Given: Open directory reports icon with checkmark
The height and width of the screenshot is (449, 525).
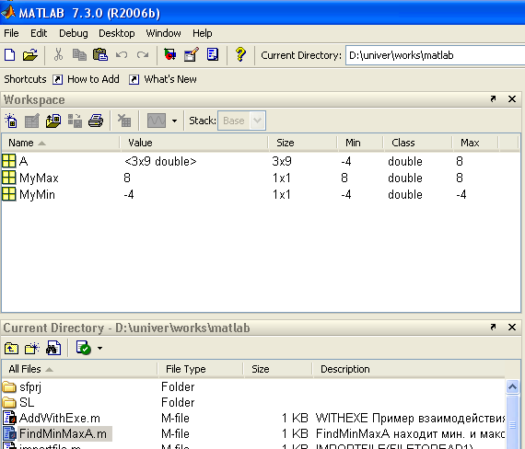Looking at the screenshot, I should coord(84,349).
